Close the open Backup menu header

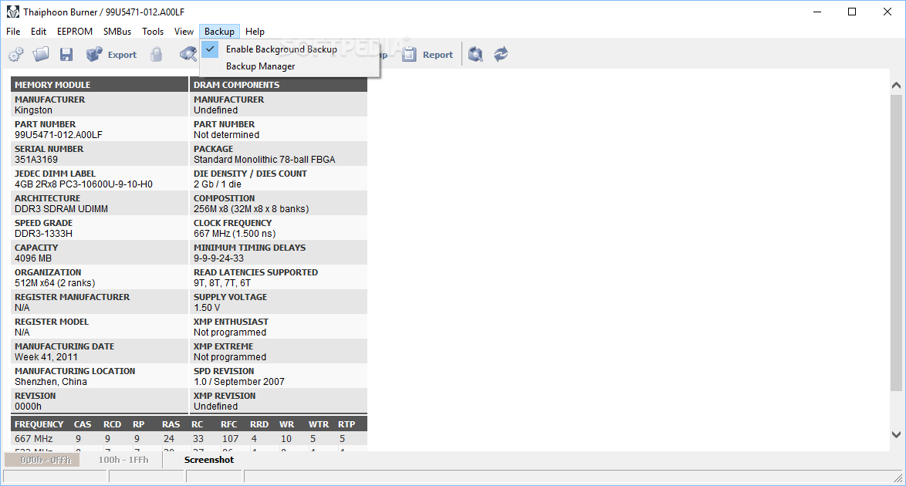[220, 31]
